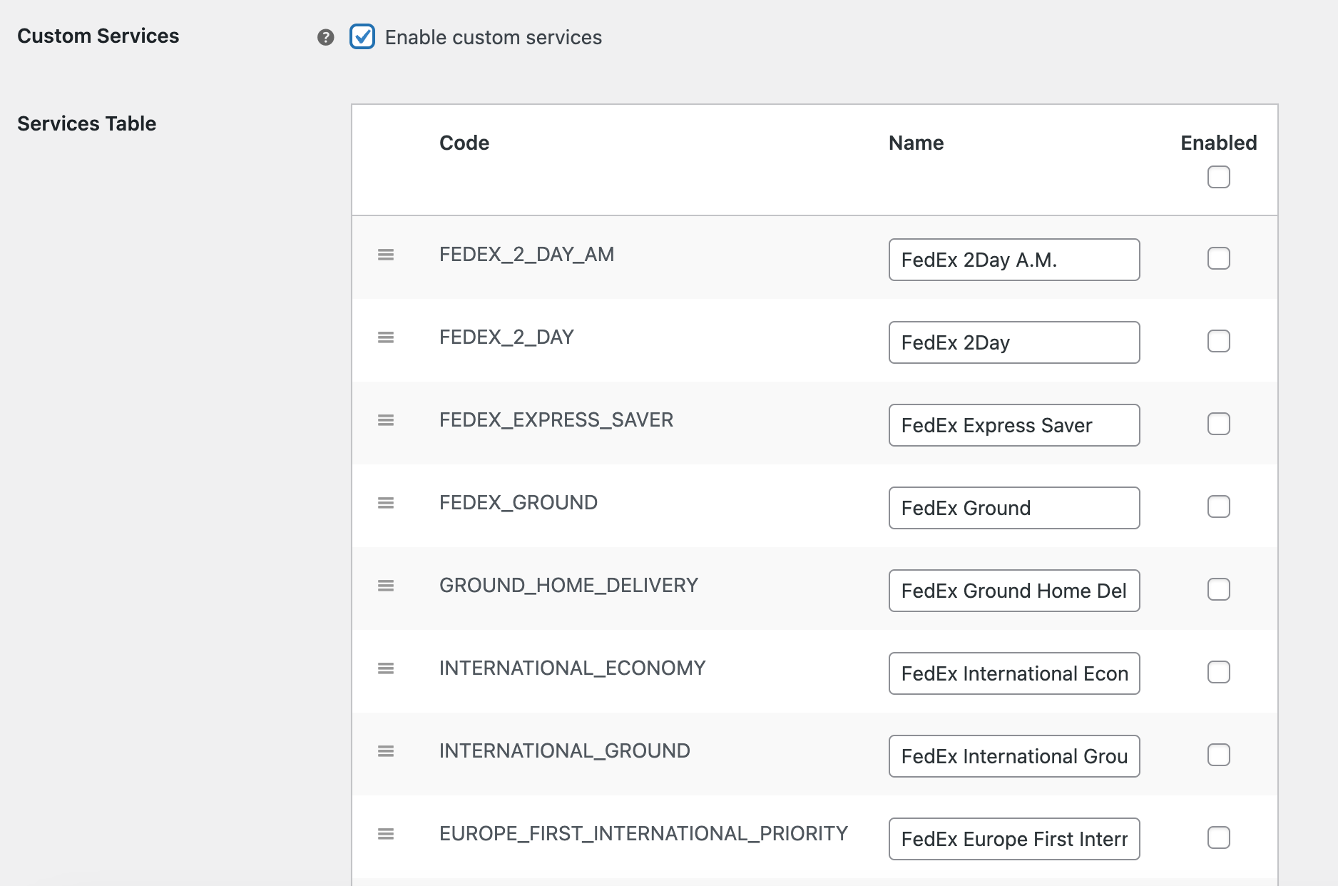
Task: Click drag handle of the FEDEX_2_DAY row
Action: (x=386, y=337)
